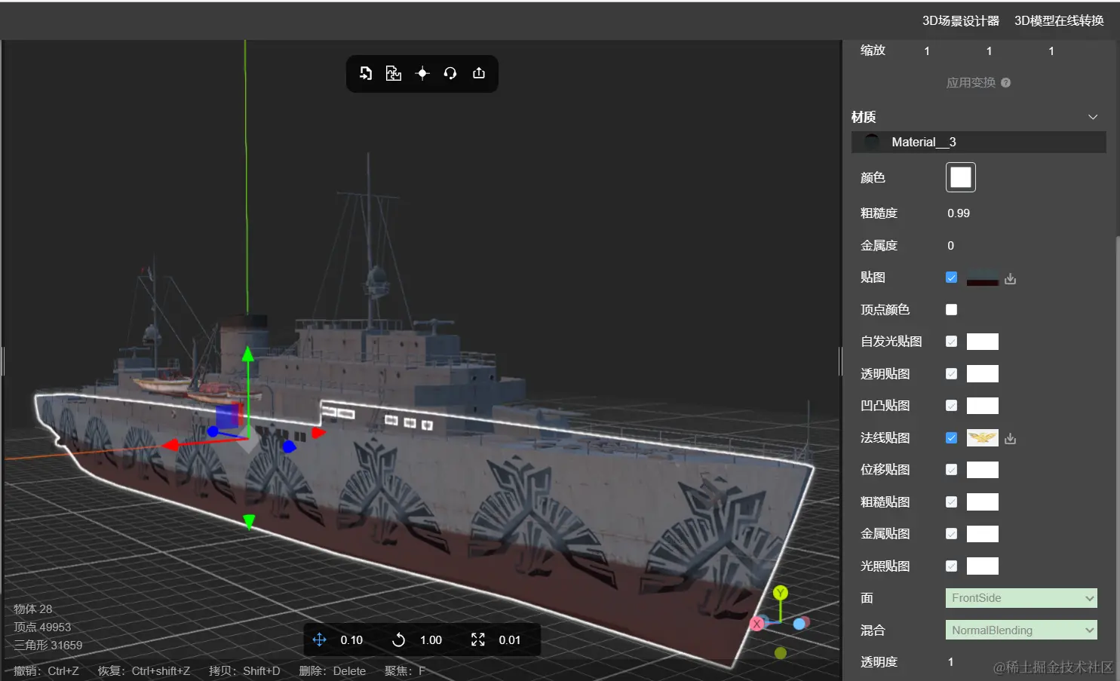Toggle the 法线贴图 checkbox
The height and width of the screenshot is (681, 1120).
(952, 437)
